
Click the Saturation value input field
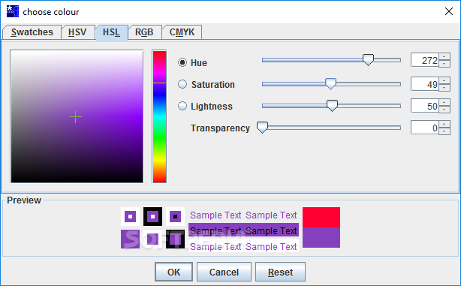coord(424,84)
